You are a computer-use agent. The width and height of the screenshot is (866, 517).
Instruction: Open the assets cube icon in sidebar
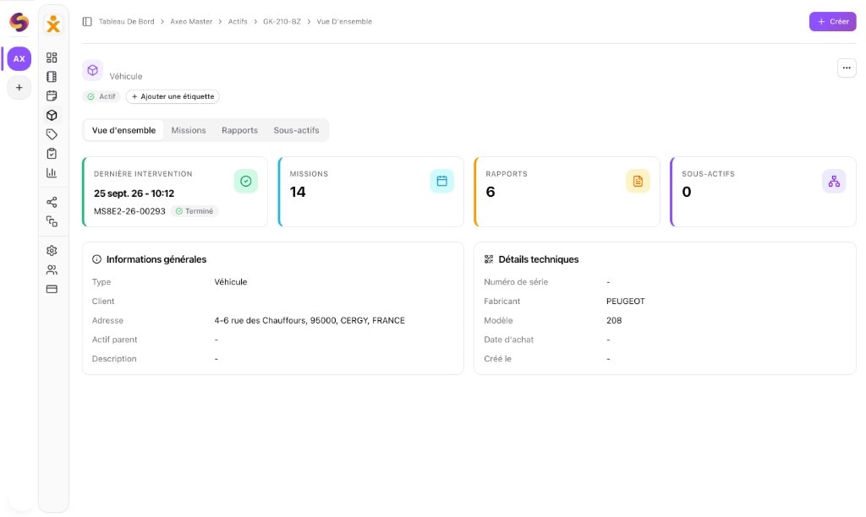coord(52,116)
